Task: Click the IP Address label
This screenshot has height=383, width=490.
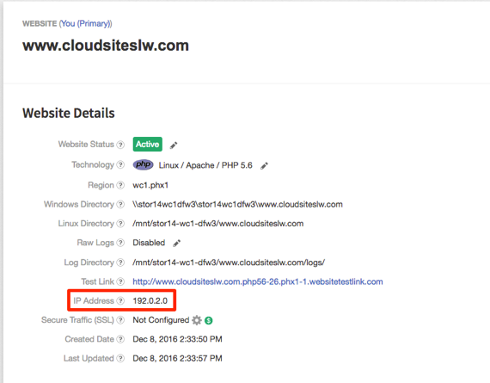Action: click(94, 300)
